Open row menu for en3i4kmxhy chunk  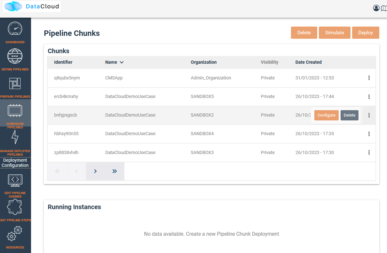point(369,96)
